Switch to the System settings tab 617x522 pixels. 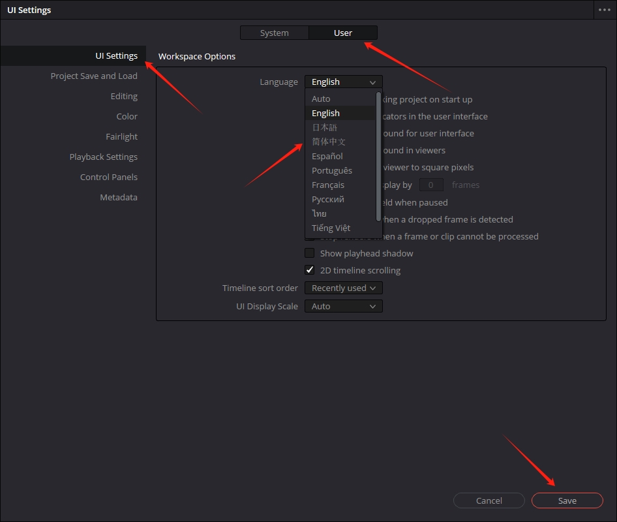(x=274, y=32)
